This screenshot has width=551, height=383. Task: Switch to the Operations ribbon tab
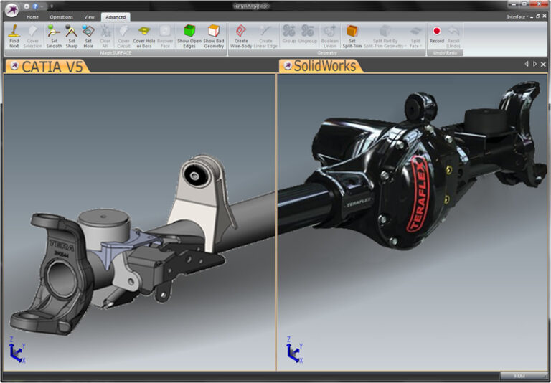pyautogui.click(x=61, y=16)
